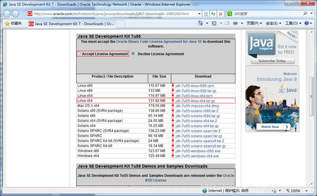Screen dimensions: 317x196
Task: Download jdk-7u55-solaris-sparcv9.tar.Z link
Action: [200, 141]
